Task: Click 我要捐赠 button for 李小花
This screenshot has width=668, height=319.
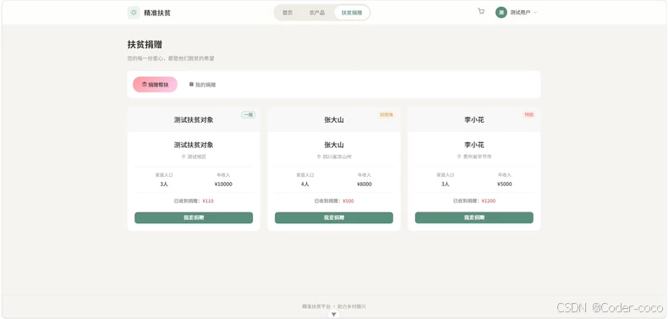Action: tap(474, 217)
